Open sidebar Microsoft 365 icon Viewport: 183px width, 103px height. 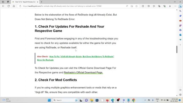(x=180, y=30)
